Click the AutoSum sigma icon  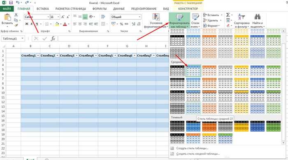(228, 15)
